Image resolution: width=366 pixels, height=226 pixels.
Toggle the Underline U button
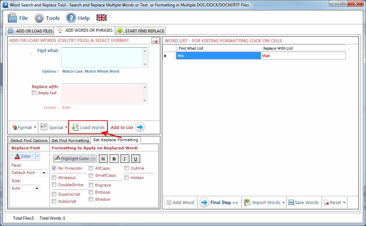(136, 159)
